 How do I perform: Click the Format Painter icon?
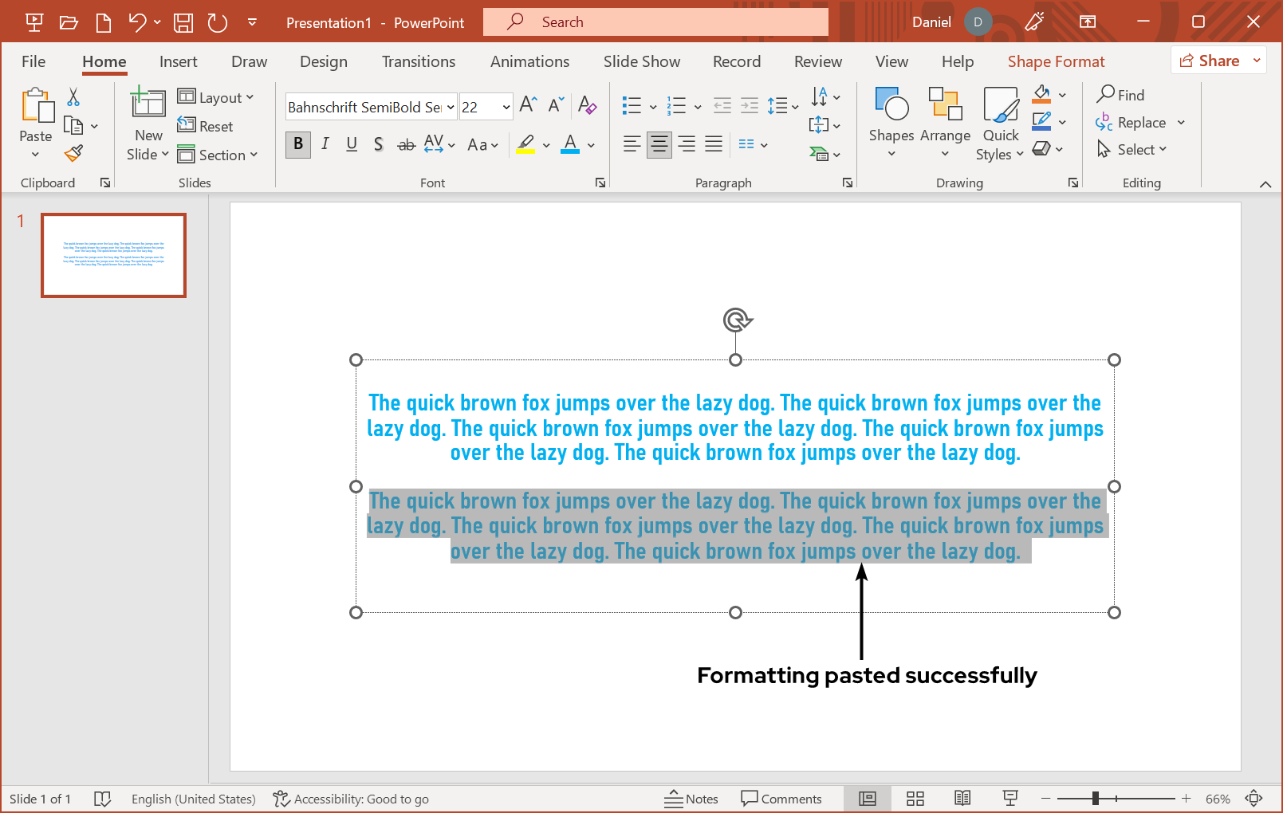tap(73, 152)
